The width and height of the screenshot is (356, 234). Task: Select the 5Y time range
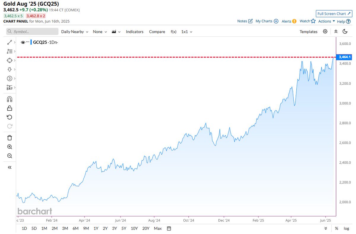124,228
